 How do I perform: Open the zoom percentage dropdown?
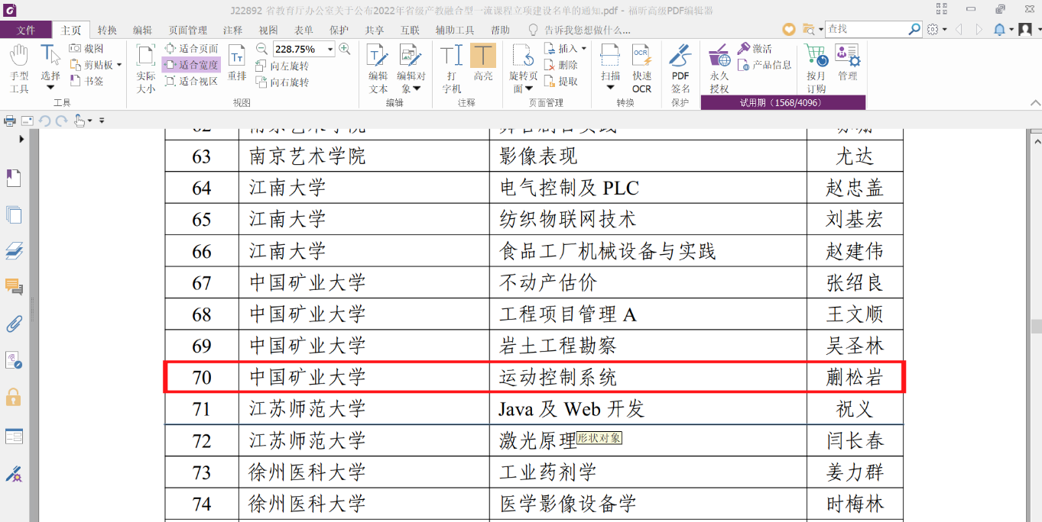330,50
